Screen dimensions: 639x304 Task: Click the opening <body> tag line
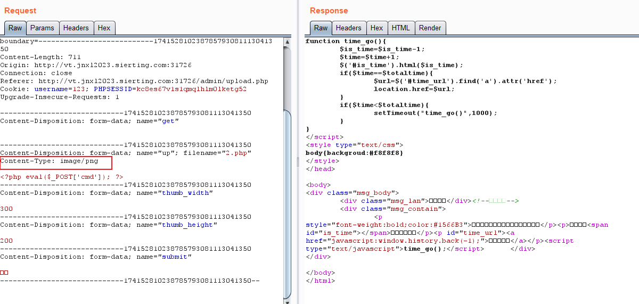[318, 185]
